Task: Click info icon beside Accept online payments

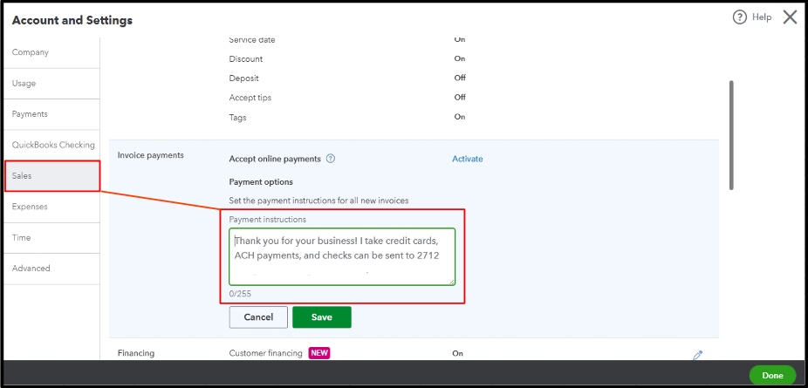Action: pyautogui.click(x=331, y=159)
